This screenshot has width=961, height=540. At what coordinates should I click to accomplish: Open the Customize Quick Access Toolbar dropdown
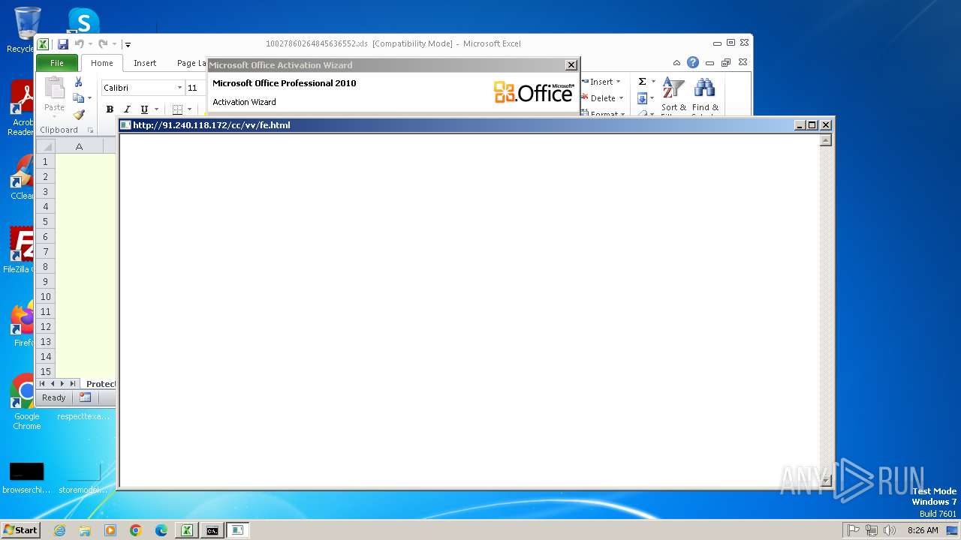click(x=128, y=45)
